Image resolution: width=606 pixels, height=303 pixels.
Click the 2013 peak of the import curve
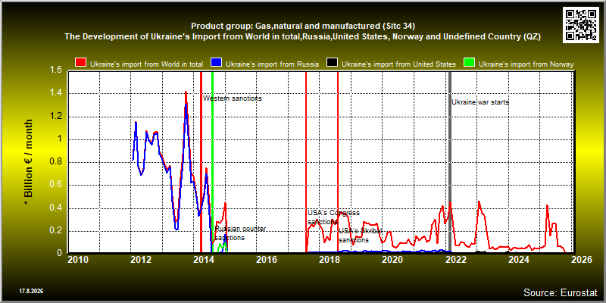[x=186, y=92]
